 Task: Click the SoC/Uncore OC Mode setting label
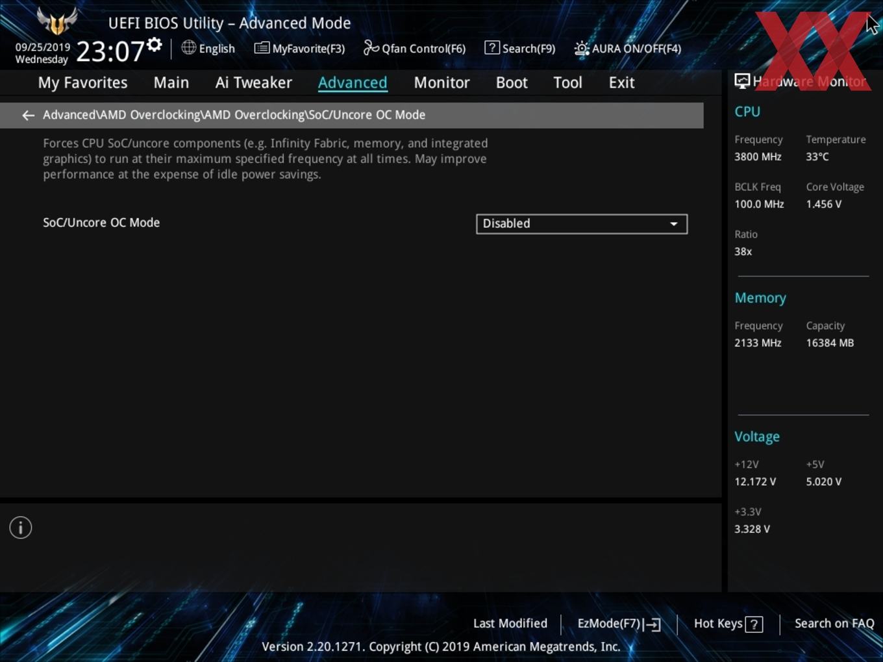[x=101, y=223]
